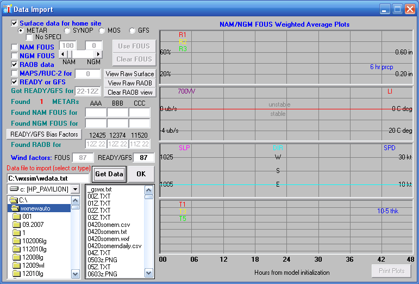Select the SYNOP radio option
The image size is (419, 284).
click(67, 30)
